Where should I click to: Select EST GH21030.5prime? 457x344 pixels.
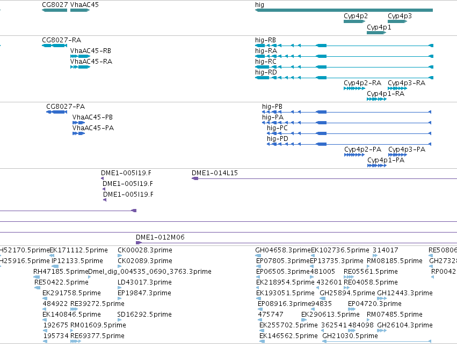[350, 336]
